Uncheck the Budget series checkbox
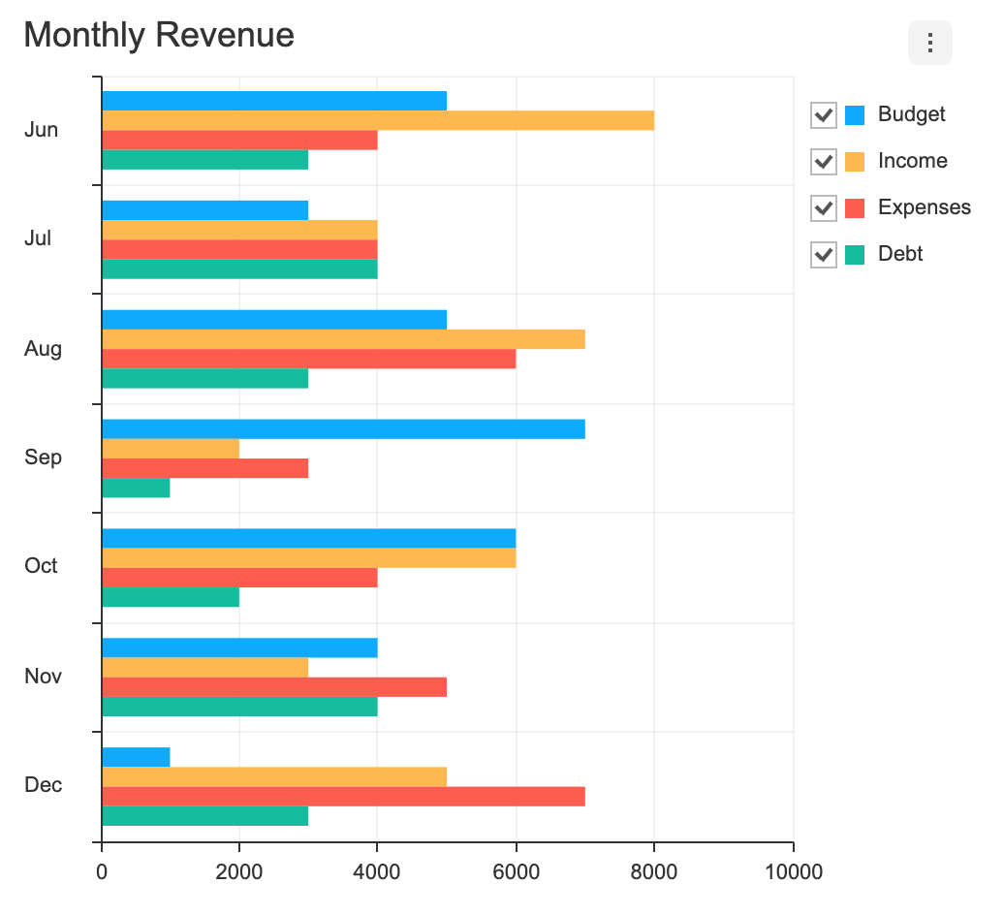This screenshot has height=915, width=1004. point(823,114)
